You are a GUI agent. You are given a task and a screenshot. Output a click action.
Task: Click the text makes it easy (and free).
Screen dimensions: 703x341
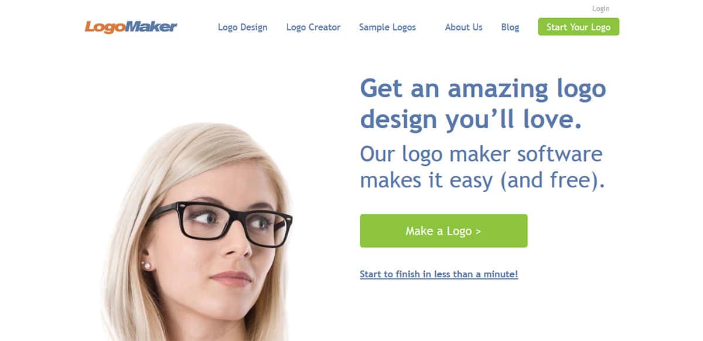tap(482, 180)
